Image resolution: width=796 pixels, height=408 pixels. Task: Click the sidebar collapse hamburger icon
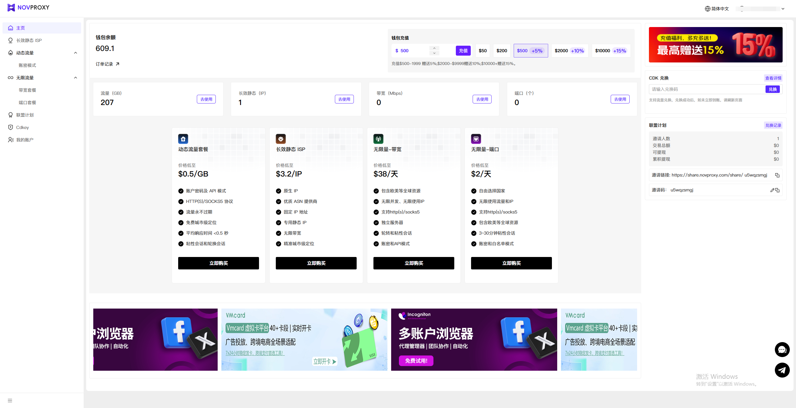[10, 401]
